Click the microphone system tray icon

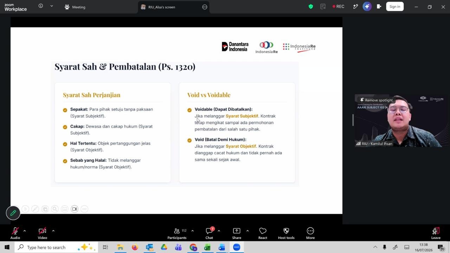[385, 247]
